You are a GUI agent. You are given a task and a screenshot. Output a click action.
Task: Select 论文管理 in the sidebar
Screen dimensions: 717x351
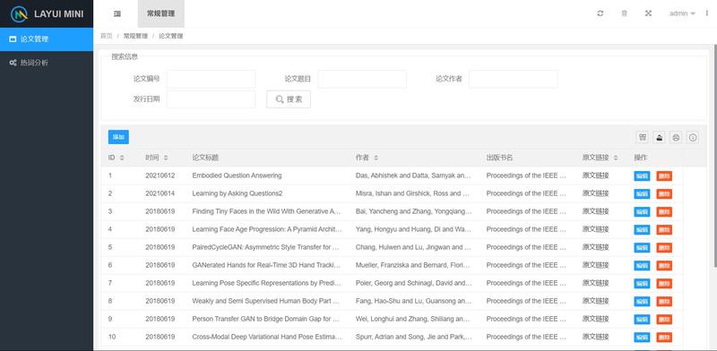click(47, 39)
